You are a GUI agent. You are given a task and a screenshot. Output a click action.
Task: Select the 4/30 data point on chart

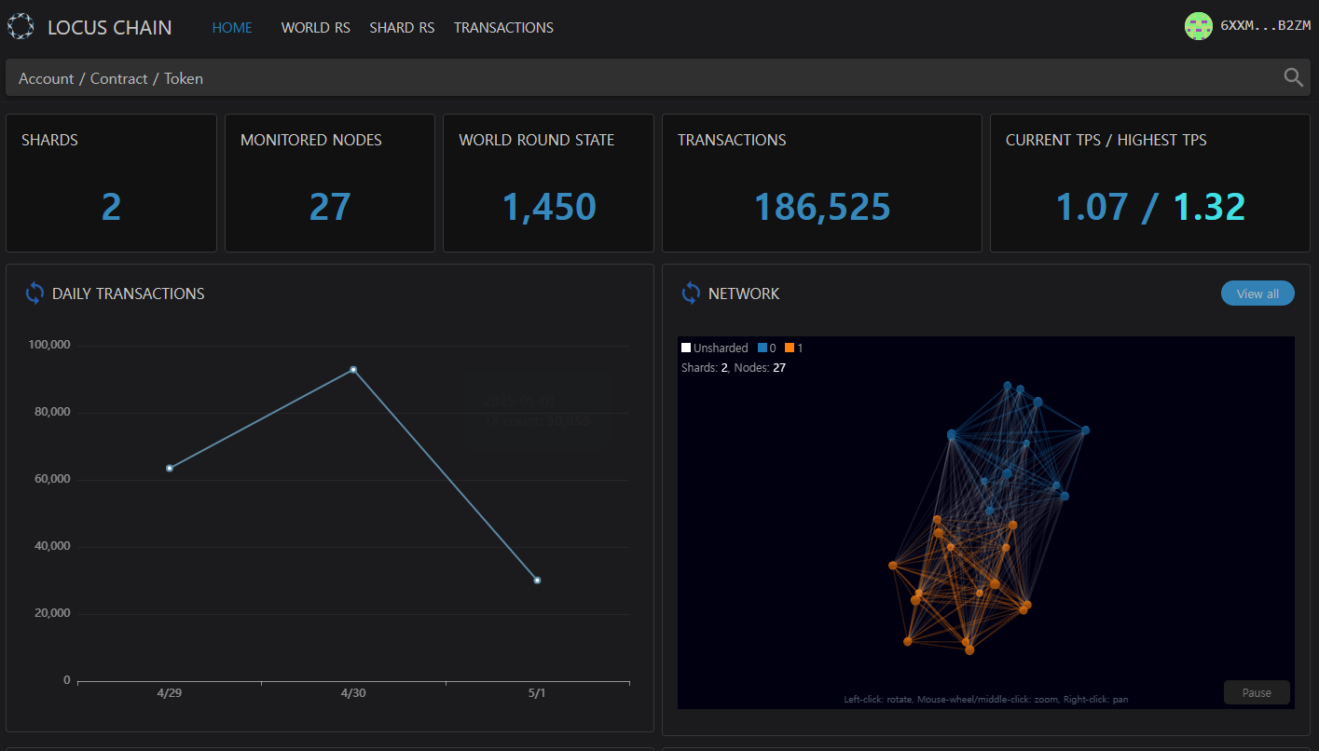coord(353,370)
